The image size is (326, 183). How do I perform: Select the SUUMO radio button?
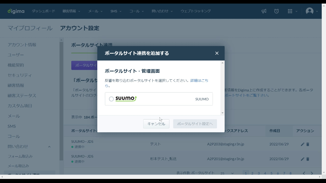click(x=111, y=99)
